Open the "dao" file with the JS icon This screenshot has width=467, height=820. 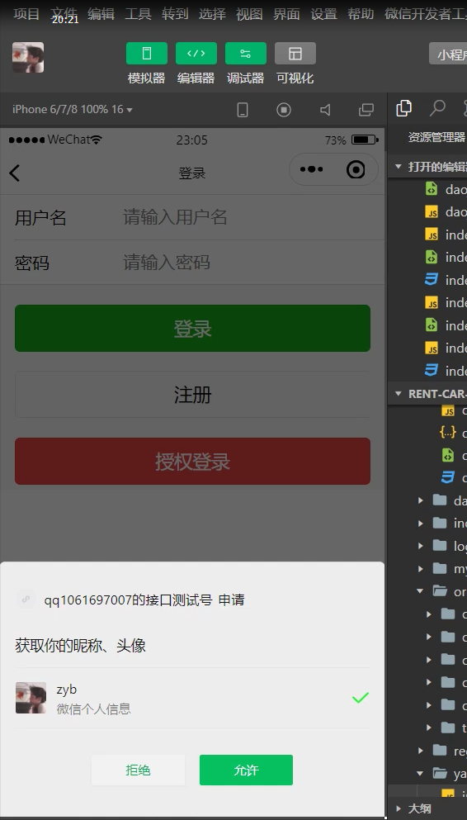[x=446, y=211]
